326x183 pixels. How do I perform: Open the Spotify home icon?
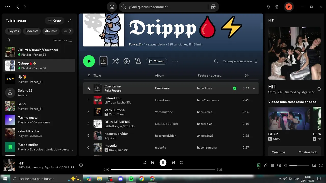[x=112, y=7]
